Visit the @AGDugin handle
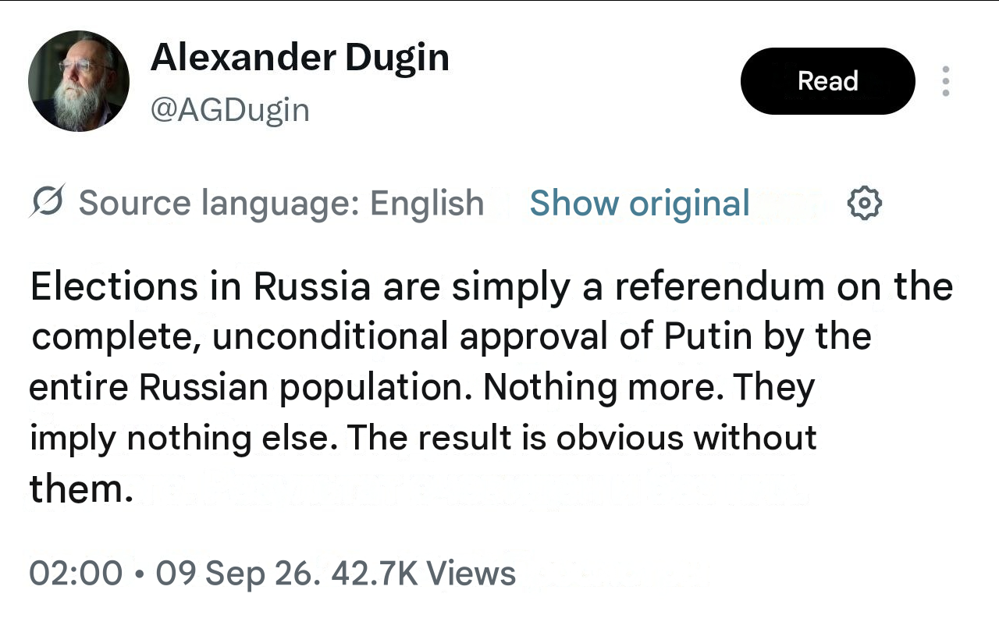 tap(230, 109)
